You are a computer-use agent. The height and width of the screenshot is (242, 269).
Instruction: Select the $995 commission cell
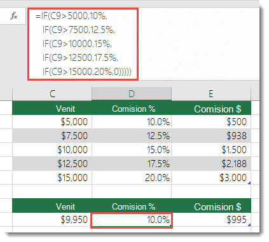[x=211, y=220]
